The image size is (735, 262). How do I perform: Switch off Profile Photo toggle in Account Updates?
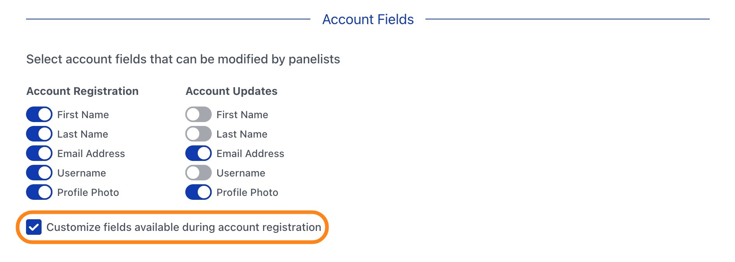click(199, 192)
